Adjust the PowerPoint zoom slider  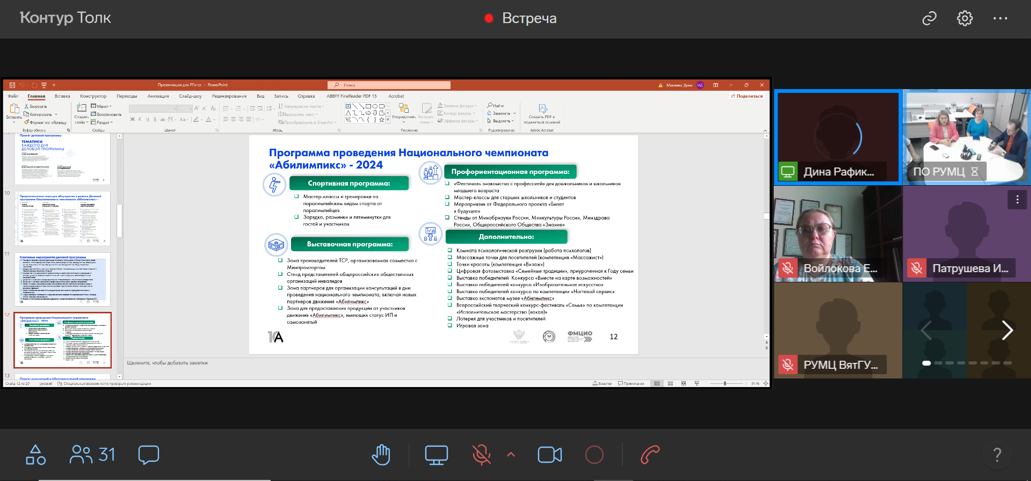pos(725,383)
